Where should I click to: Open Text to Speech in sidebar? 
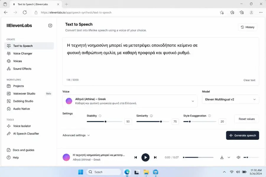pos(29,46)
